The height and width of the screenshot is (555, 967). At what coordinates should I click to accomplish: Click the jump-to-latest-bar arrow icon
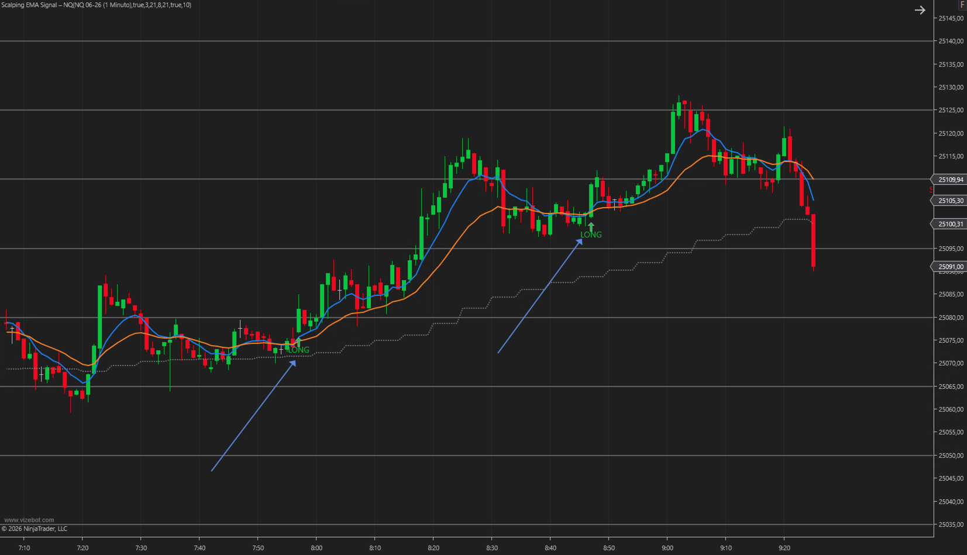(920, 10)
